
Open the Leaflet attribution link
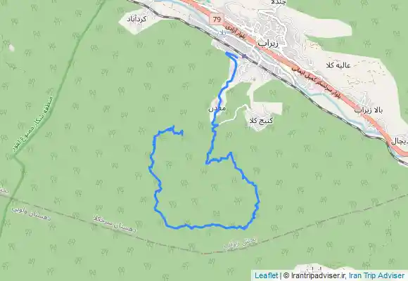(x=266, y=275)
